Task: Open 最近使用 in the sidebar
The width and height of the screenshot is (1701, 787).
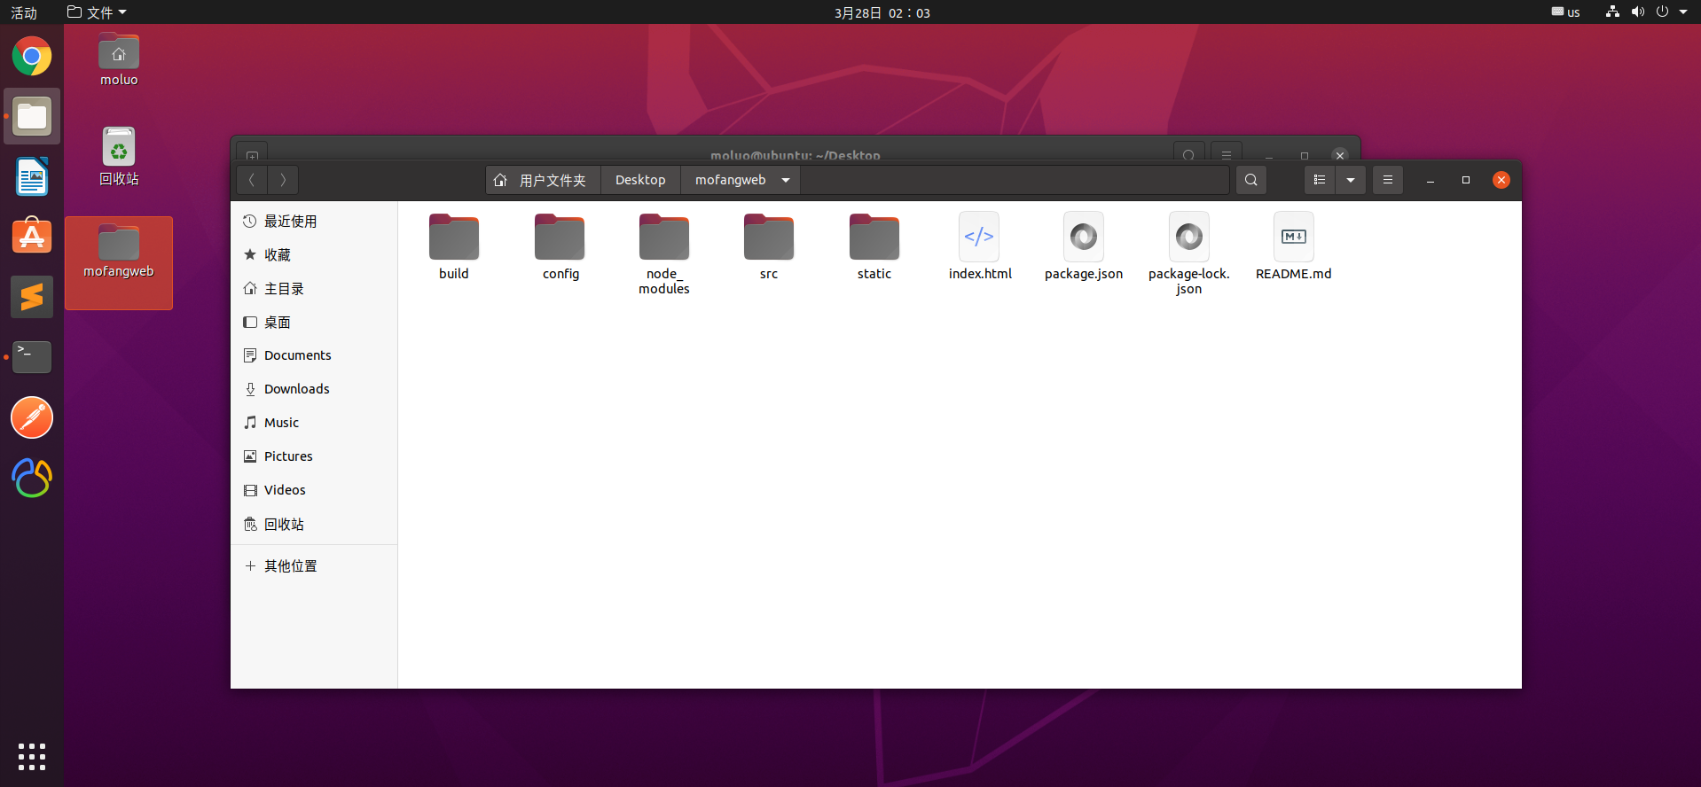Action: click(314, 222)
